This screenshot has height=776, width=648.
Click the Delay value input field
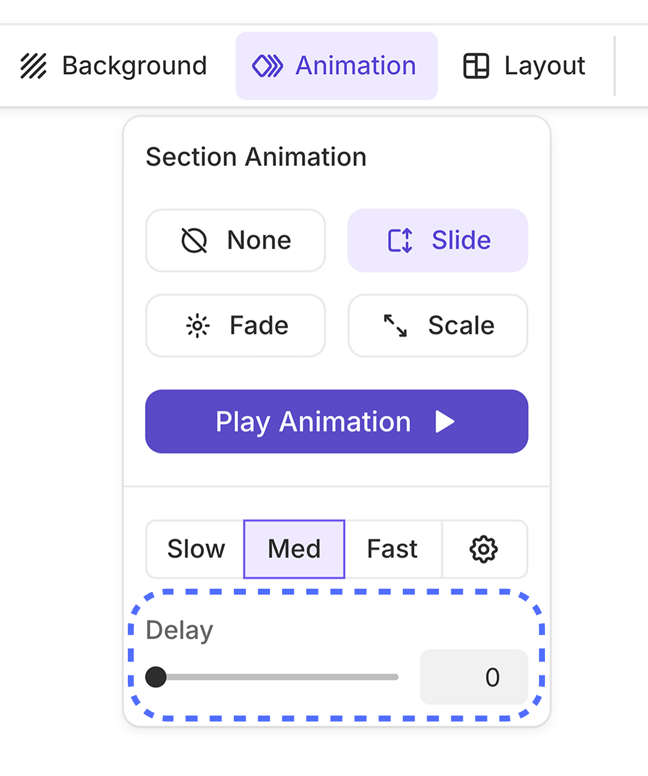(474, 677)
